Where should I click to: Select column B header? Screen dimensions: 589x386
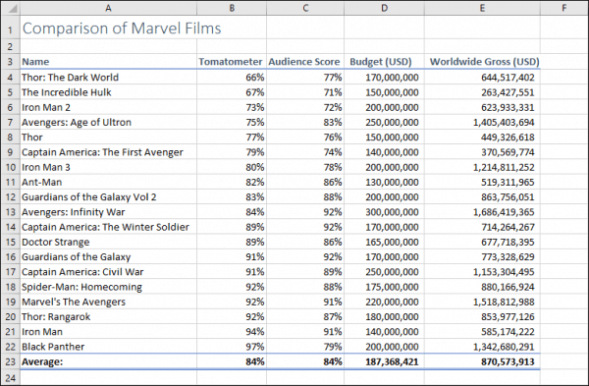(232, 8)
